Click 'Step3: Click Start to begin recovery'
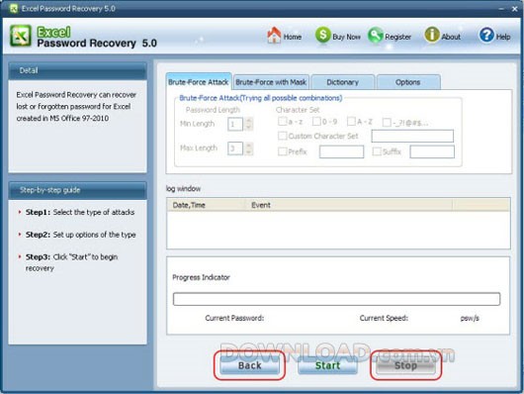Image resolution: width=524 pixels, height=394 pixels. tap(72, 262)
